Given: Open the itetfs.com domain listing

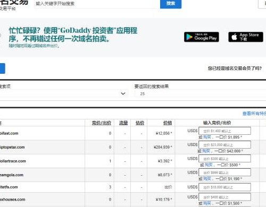Looking at the screenshot, I should tap(9, 187).
